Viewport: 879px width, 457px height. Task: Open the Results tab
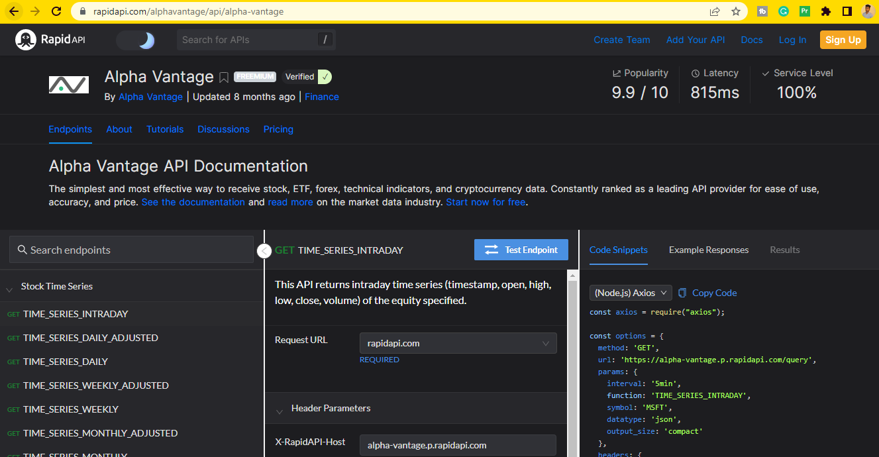pos(785,250)
